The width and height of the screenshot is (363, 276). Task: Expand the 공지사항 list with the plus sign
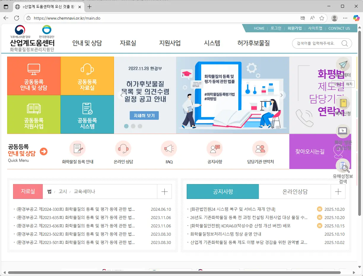click(338, 192)
